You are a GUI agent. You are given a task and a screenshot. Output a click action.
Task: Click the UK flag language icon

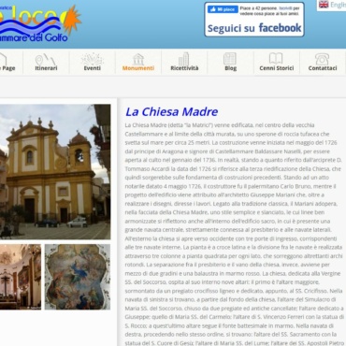[x=324, y=5]
